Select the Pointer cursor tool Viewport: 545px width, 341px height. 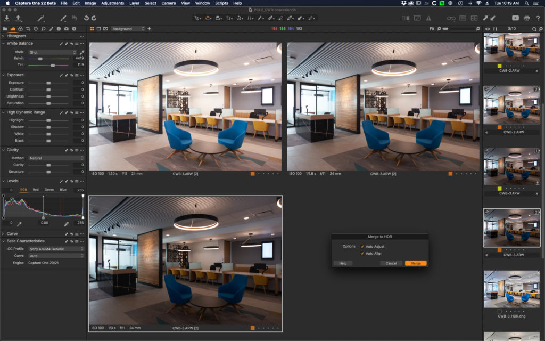(x=197, y=18)
